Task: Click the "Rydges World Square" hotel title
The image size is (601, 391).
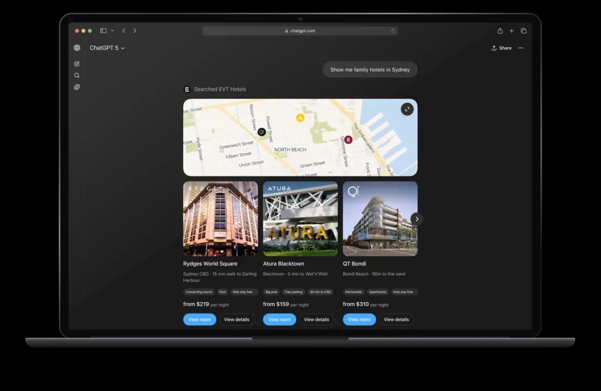Action: pos(210,264)
